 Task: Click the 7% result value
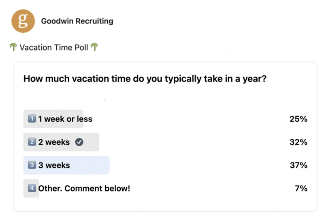301,188
